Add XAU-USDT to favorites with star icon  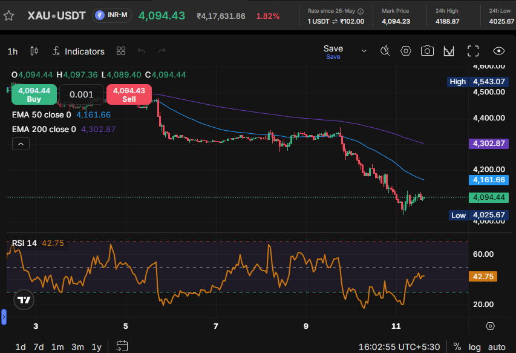click(x=8, y=16)
